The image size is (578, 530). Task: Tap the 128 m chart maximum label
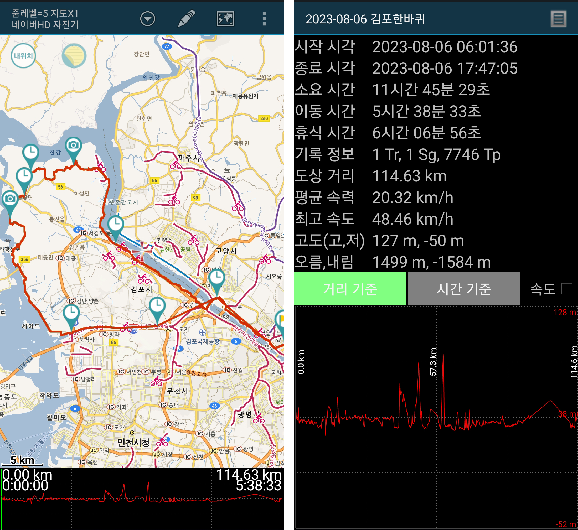pyautogui.click(x=565, y=312)
